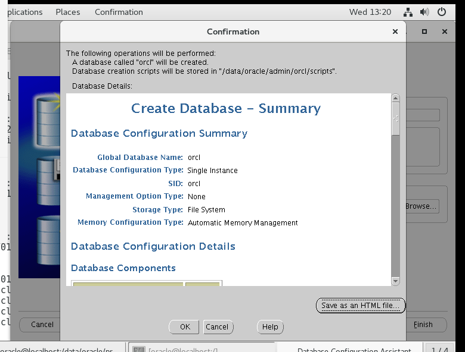Click Cancel in the Confirmation dialog
Image resolution: width=465 pixels, height=352 pixels.
[x=217, y=326]
